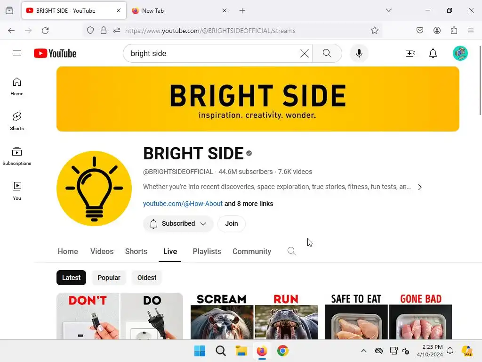Screen dimensions: 482x362
Task: Clear the search box with X
Action: point(305,53)
